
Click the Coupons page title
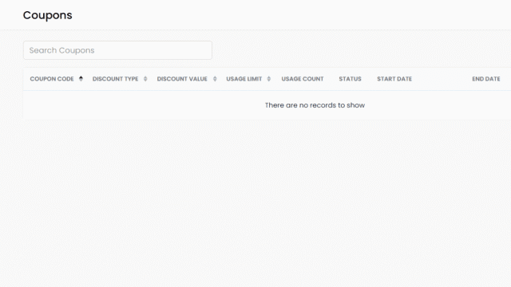(48, 15)
